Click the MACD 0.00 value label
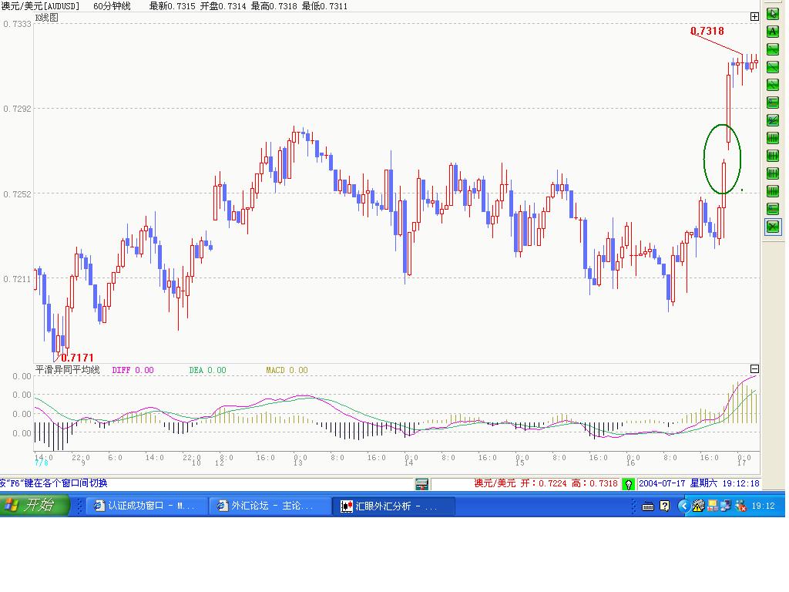Image resolution: width=789 pixels, height=592 pixels. coord(287,370)
